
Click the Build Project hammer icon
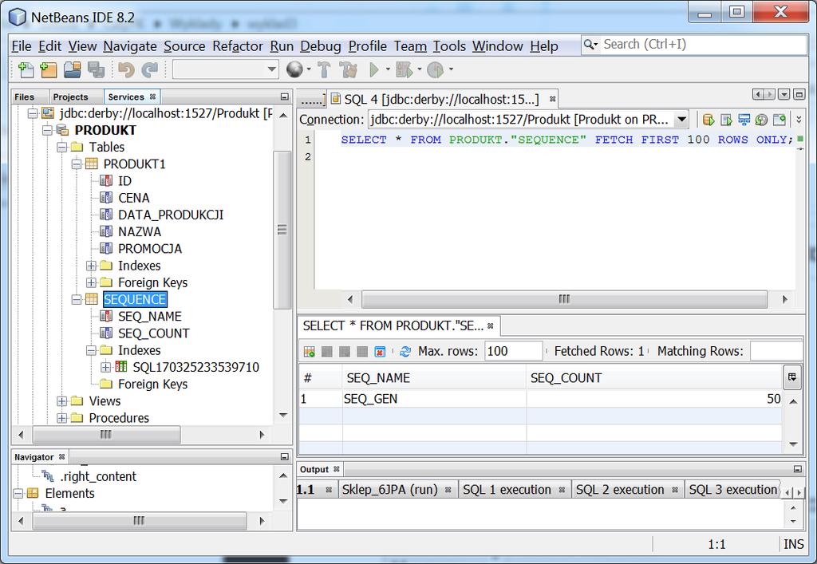(324, 69)
